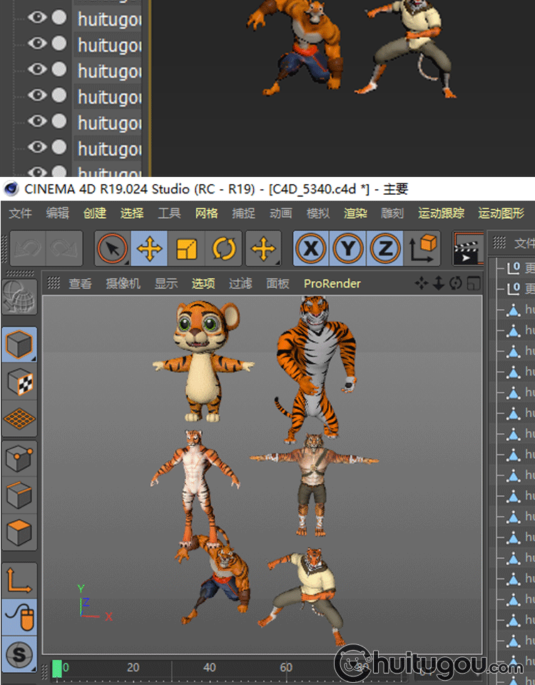This screenshot has height=685, width=535.
Task: Click ProRender in the viewport menu
Action: click(x=332, y=283)
